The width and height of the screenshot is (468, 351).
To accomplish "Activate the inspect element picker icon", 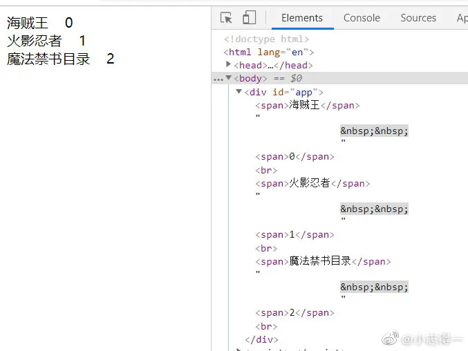I will pyautogui.click(x=226, y=18).
